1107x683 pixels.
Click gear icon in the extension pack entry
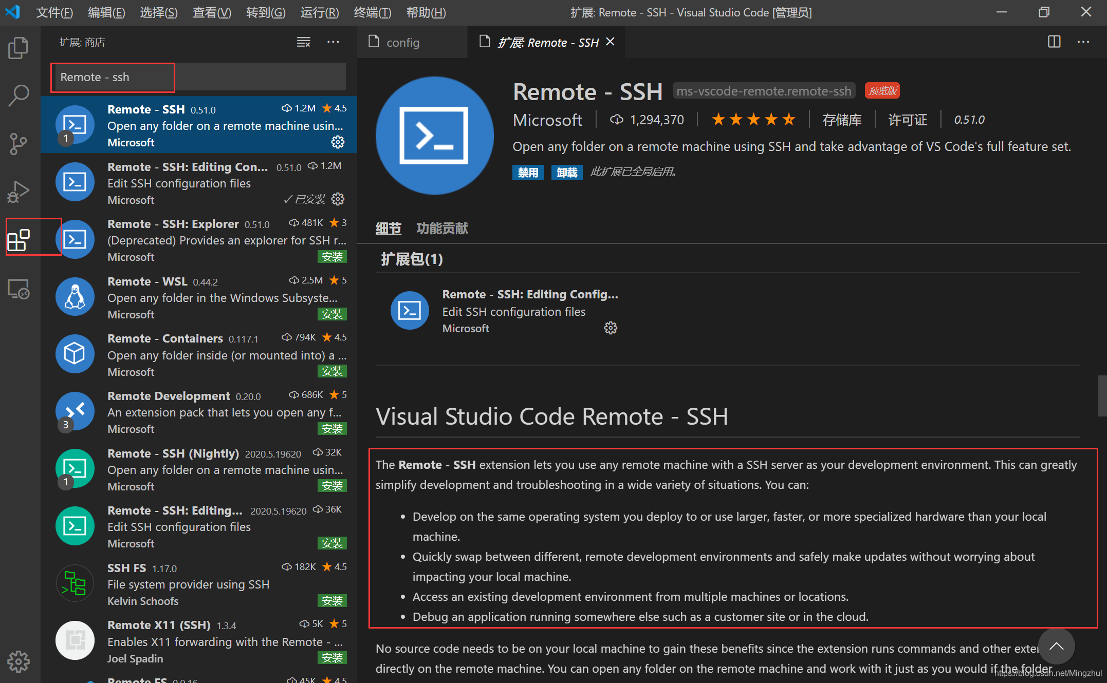[611, 328]
